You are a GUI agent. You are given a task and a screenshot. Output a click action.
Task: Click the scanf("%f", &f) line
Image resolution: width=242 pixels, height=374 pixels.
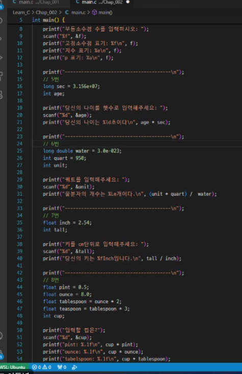pos(64,36)
